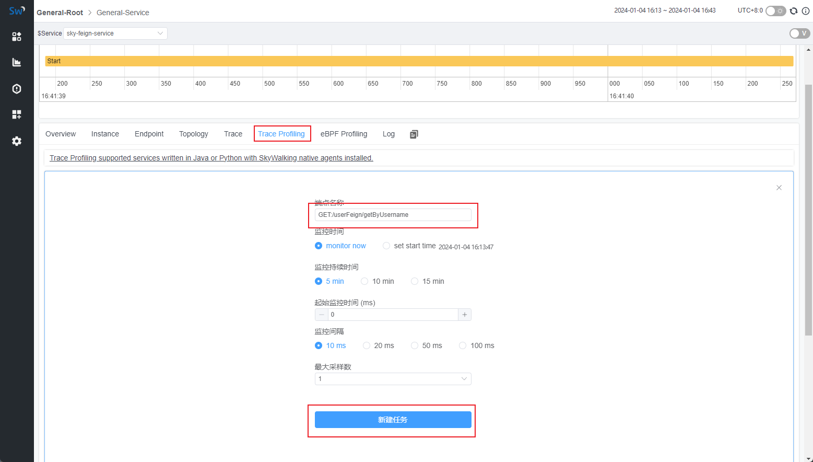Switch to the Topology tab
Image resolution: width=813 pixels, height=462 pixels.
click(193, 134)
